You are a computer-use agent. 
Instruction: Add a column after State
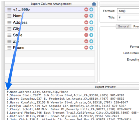tap(91, 35)
